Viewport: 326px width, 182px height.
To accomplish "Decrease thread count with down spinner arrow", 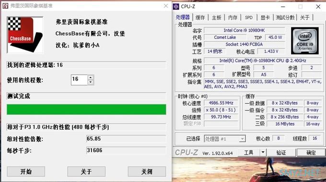I will 91,83.
